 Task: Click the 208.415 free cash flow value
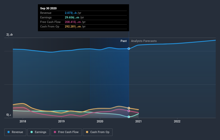pyautogui.click(x=73, y=22)
